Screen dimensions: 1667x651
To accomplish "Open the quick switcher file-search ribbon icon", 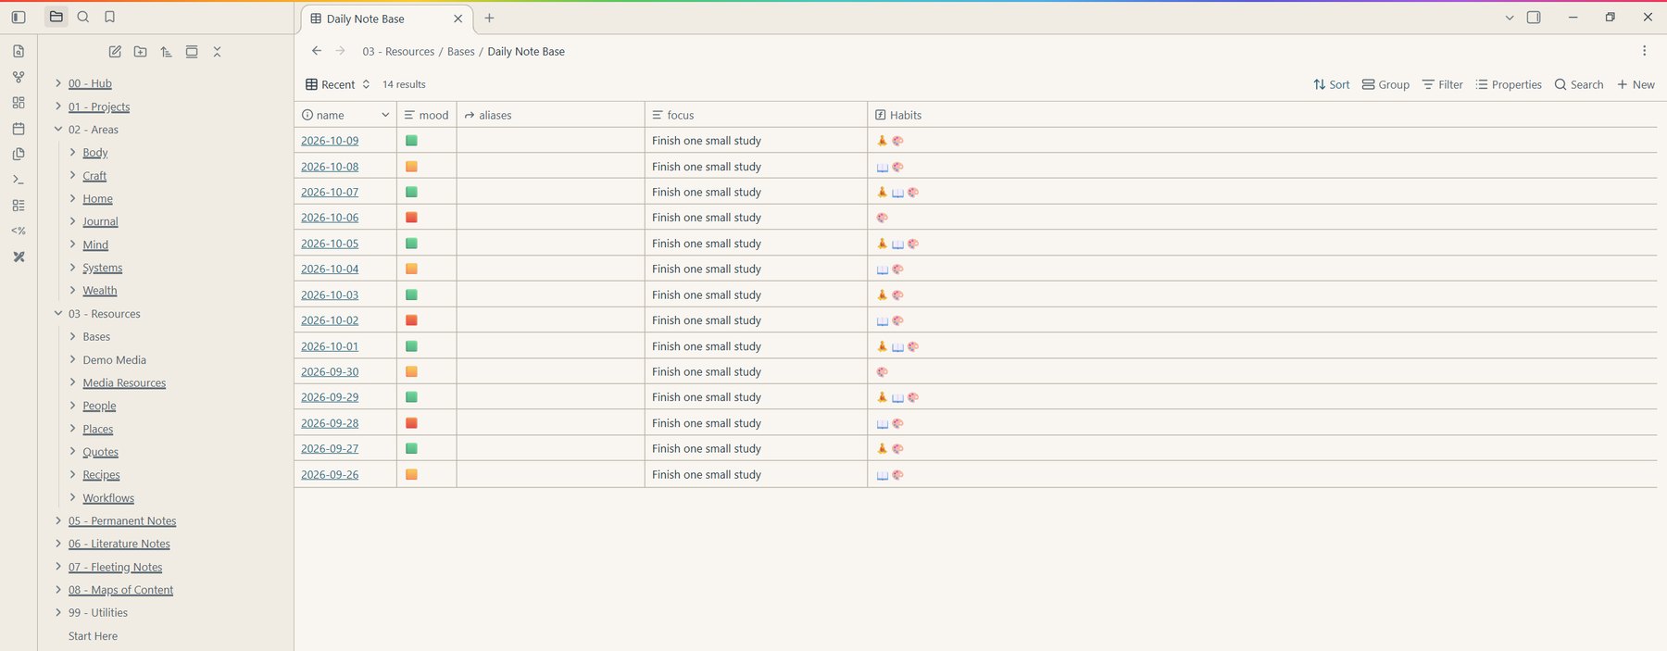I will (x=19, y=51).
